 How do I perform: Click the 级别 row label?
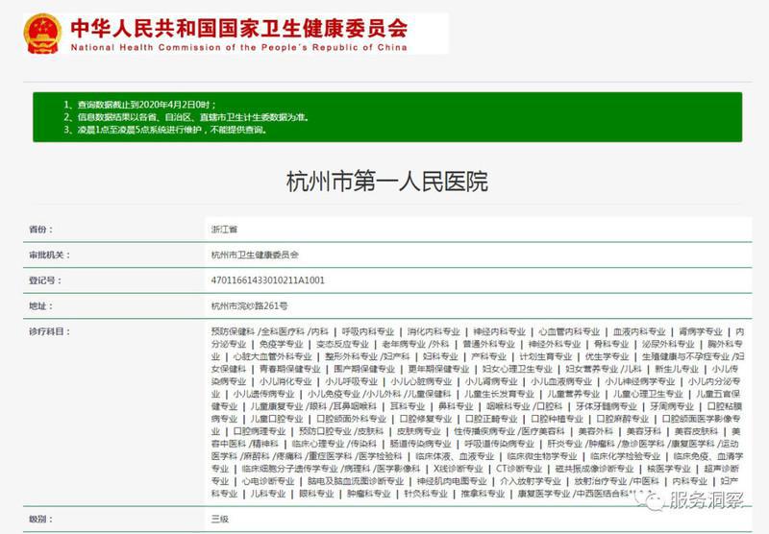[x=37, y=518]
